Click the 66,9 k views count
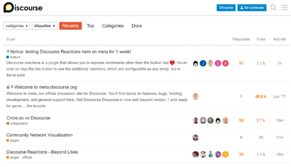The height and width of the screenshot is (167, 291). [261, 96]
